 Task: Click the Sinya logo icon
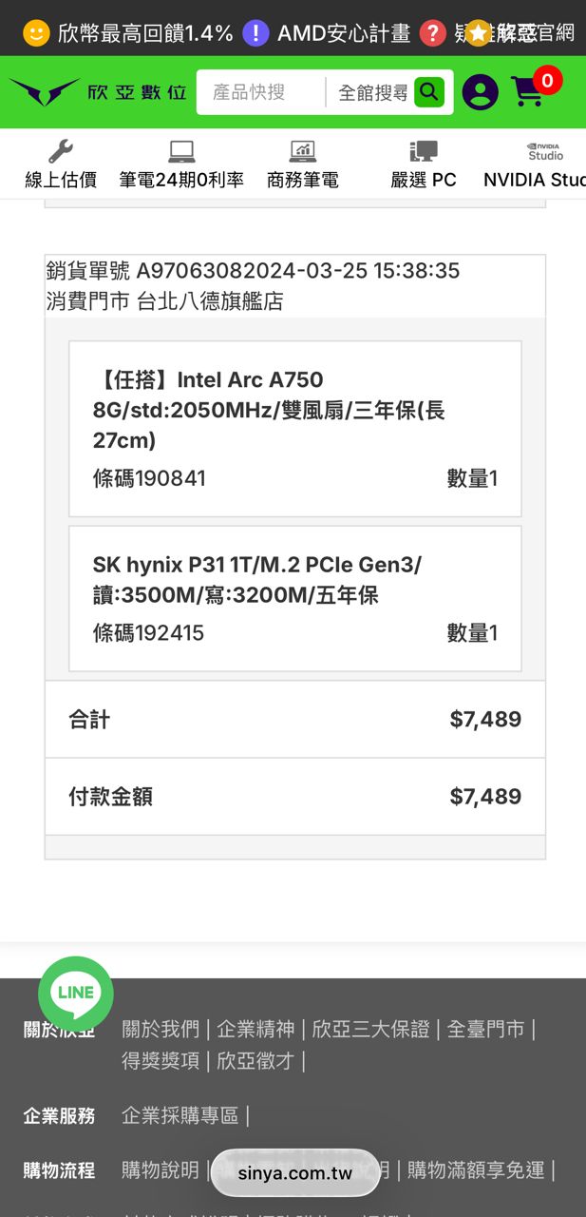click(44, 92)
